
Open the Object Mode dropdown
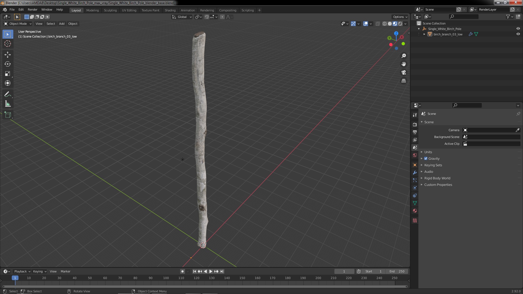tap(18, 24)
